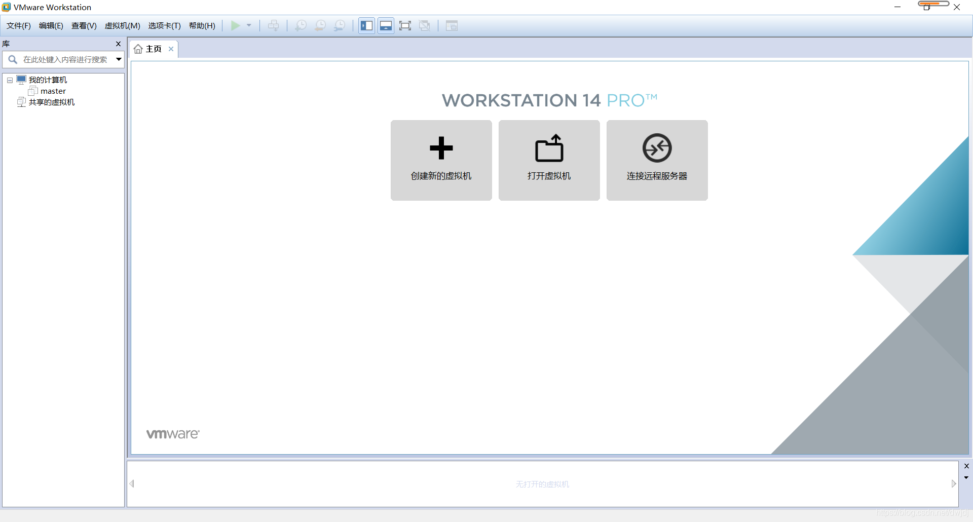Click the Unity mode toolbar icon
This screenshot has width=973, height=522.
[x=425, y=25]
